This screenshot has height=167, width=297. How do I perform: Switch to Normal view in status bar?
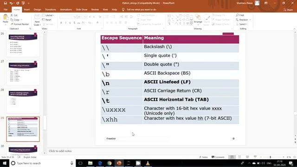coord(232,157)
